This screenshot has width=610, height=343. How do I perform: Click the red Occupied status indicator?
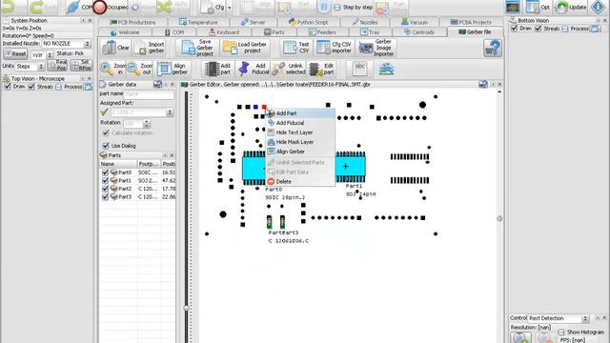coord(99,7)
